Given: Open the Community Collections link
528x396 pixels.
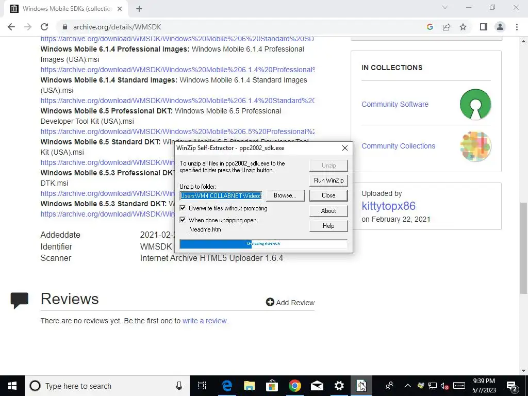Looking at the screenshot, I should pos(399,146).
